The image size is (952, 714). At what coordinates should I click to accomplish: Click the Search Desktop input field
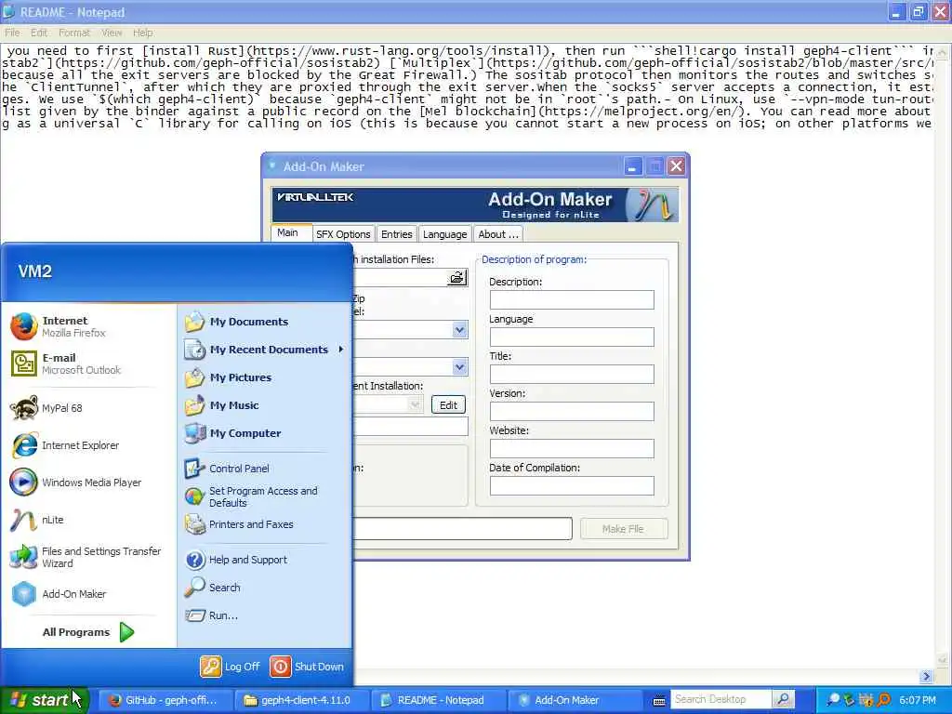tap(721, 699)
